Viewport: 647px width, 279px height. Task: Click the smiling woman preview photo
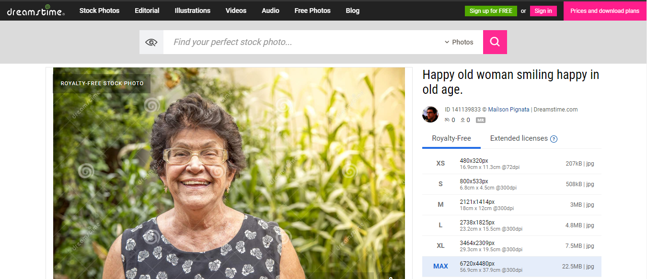pyautogui.click(x=229, y=173)
